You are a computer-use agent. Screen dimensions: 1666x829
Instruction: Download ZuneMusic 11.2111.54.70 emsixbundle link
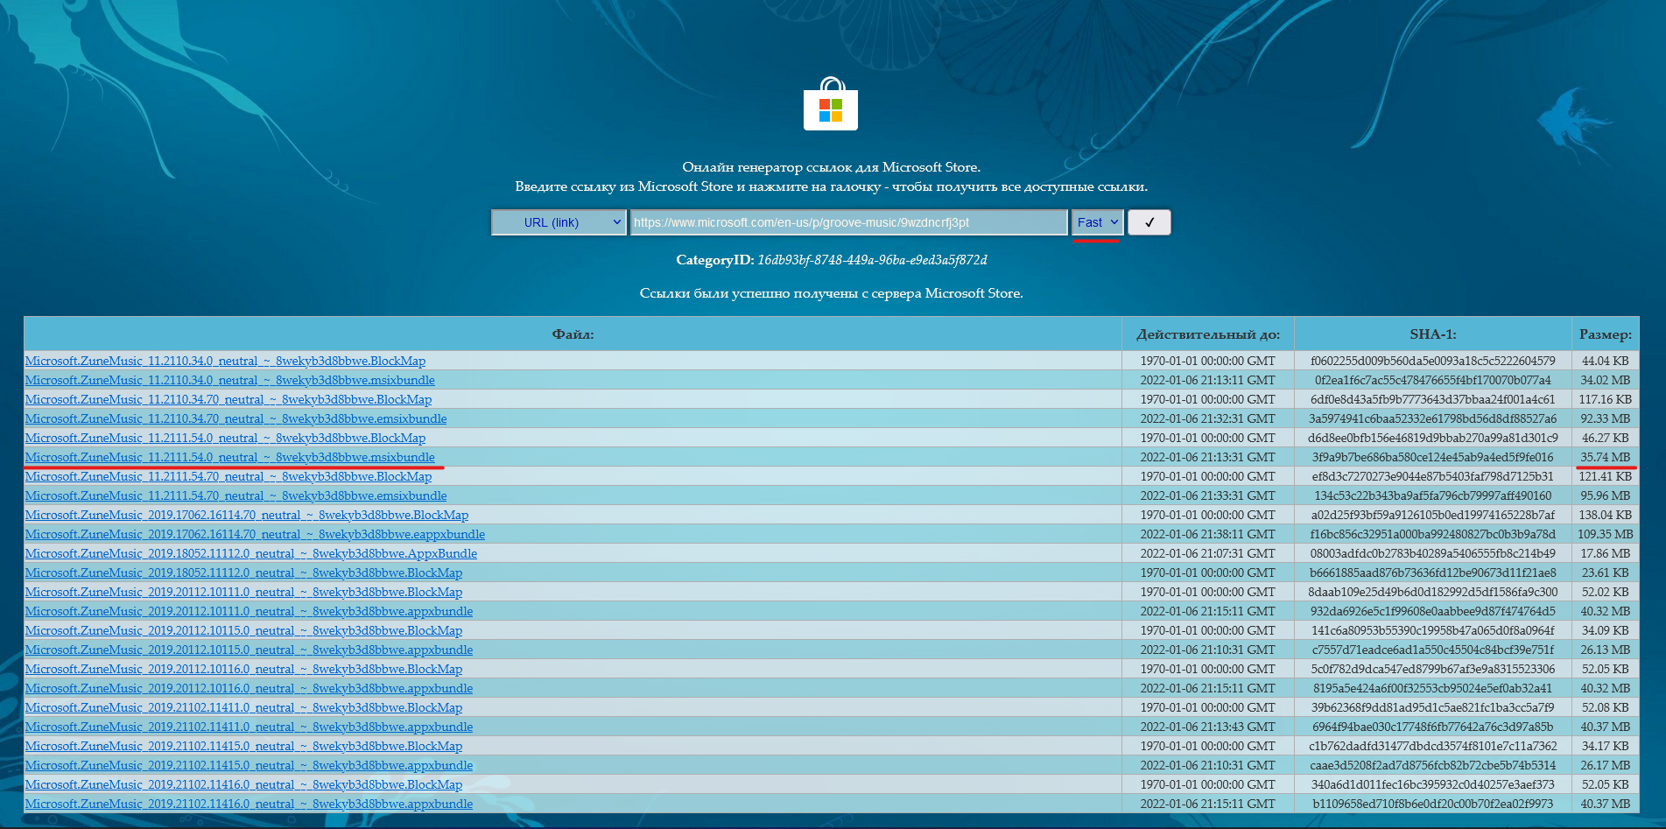point(235,495)
